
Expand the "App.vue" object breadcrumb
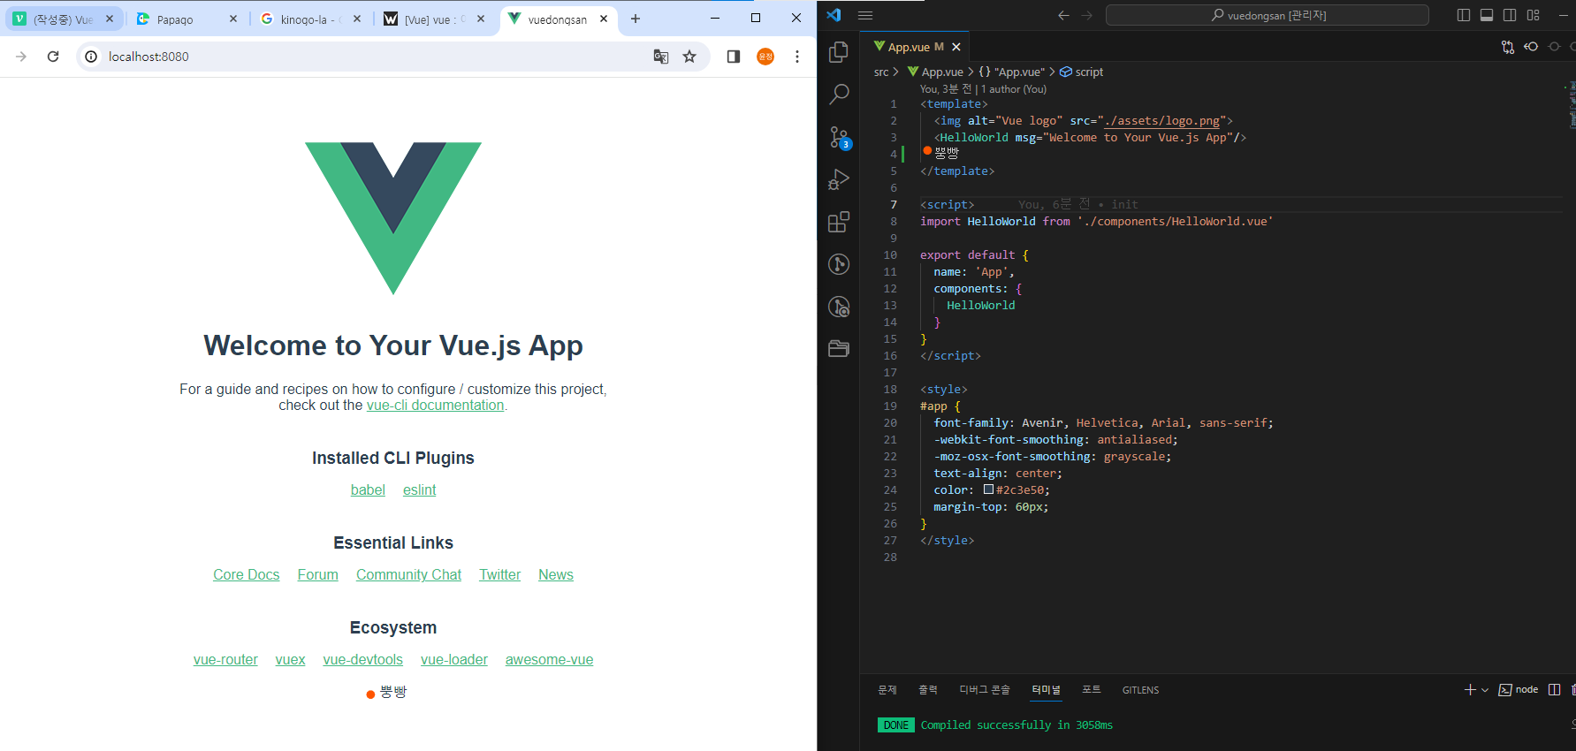point(1011,72)
